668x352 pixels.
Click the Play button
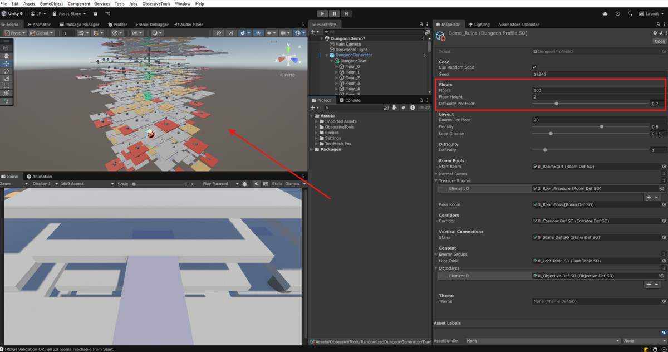click(x=323, y=13)
